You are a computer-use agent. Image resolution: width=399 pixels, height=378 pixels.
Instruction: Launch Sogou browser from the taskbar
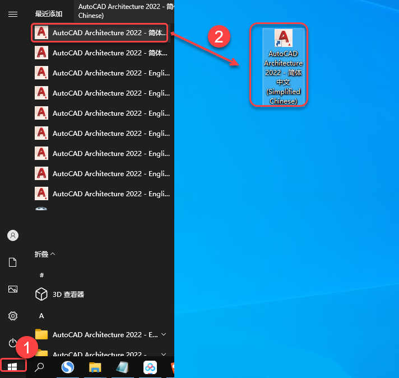(67, 367)
